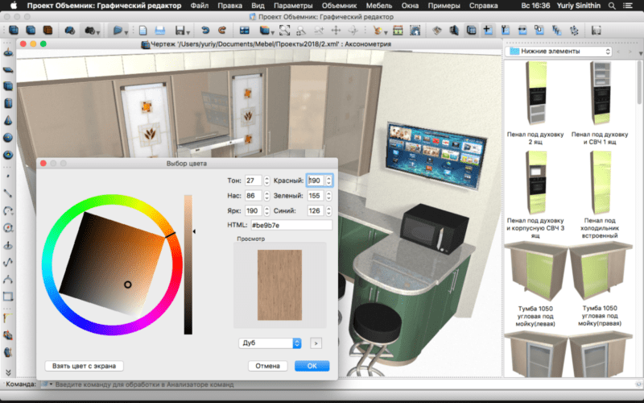Click wood texture preview in Просмотр
This screenshot has height=403, width=644.
point(279,285)
